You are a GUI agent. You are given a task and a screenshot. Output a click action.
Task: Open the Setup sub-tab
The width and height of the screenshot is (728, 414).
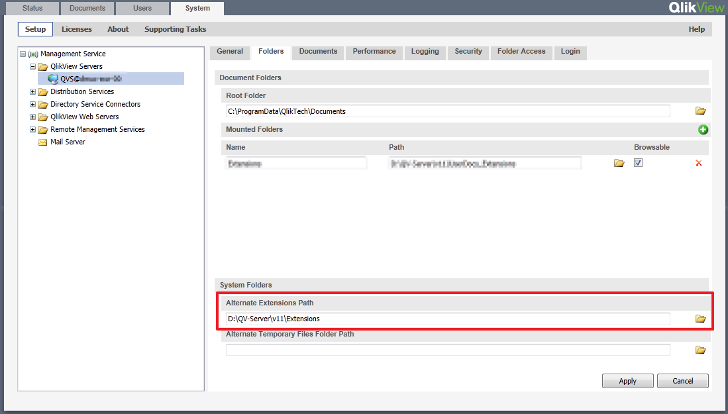[35, 28]
